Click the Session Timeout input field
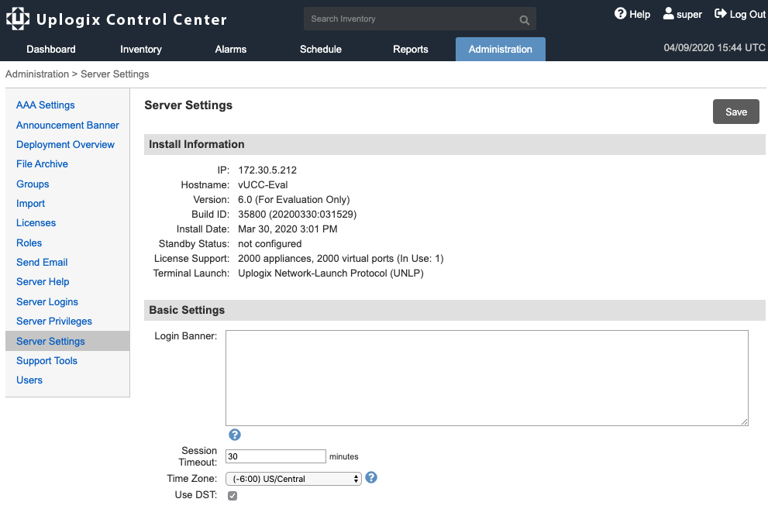The image size is (768, 516). [x=276, y=456]
